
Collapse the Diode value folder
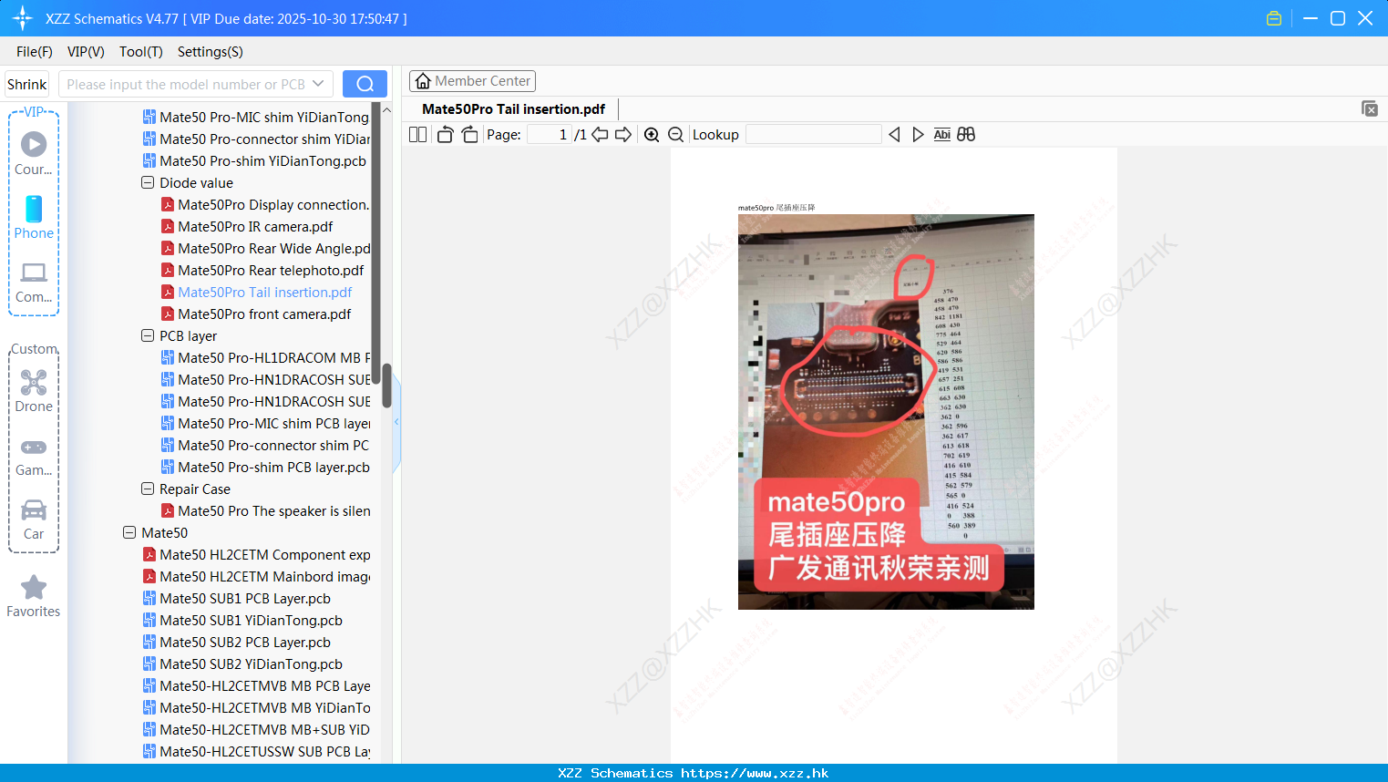point(148,182)
